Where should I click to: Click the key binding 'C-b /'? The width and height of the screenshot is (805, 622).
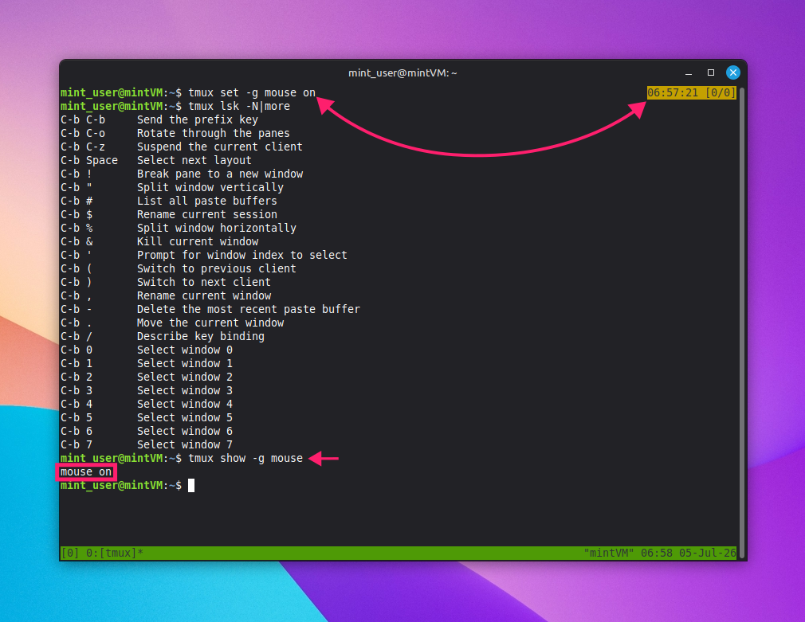point(77,336)
